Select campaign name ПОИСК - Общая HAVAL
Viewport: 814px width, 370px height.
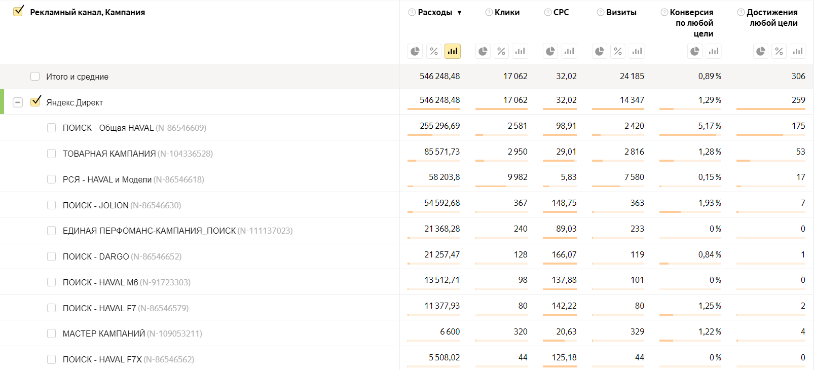pos(108,128)
